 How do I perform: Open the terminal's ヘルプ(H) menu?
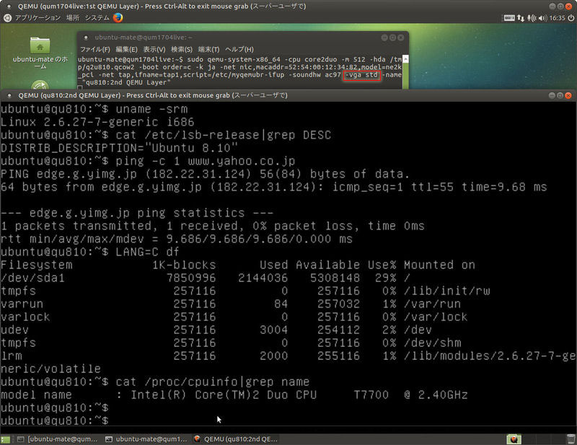point(239,49)
